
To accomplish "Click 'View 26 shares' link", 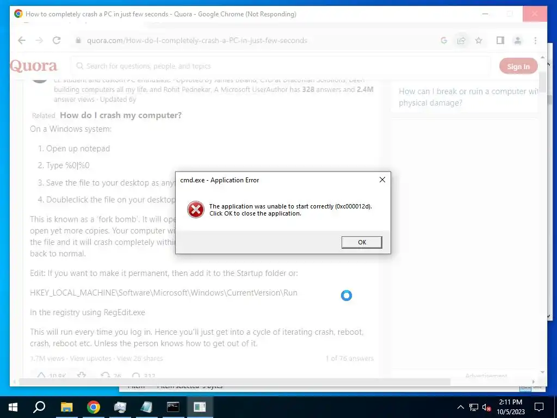I will pos(140,358).
